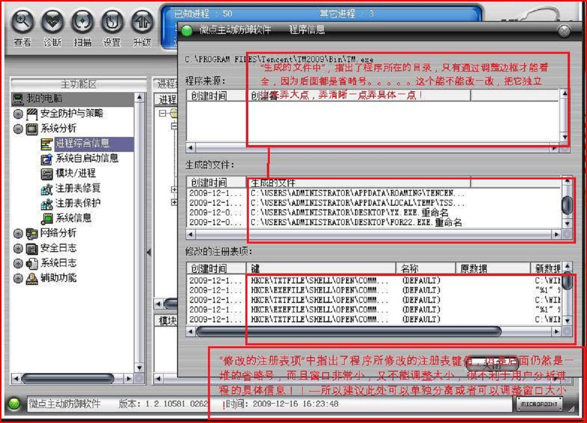Collapse the sidebar with the left arrow handle
The width and height of the screenshot is (587, 423).
[149, 252]
